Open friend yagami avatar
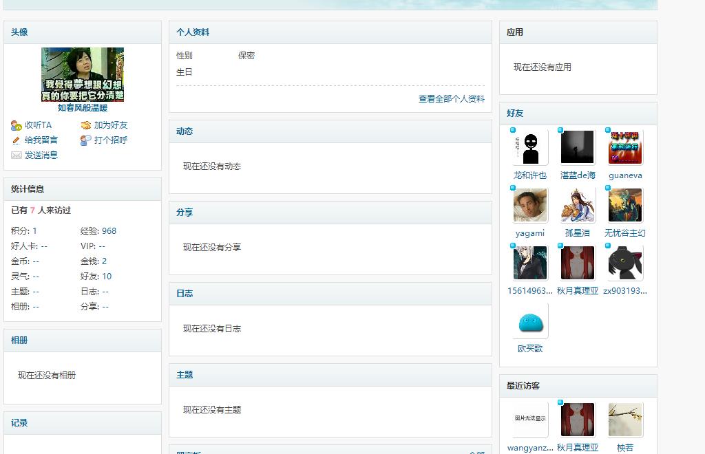 pyautogui.click(x=530, y=205)
